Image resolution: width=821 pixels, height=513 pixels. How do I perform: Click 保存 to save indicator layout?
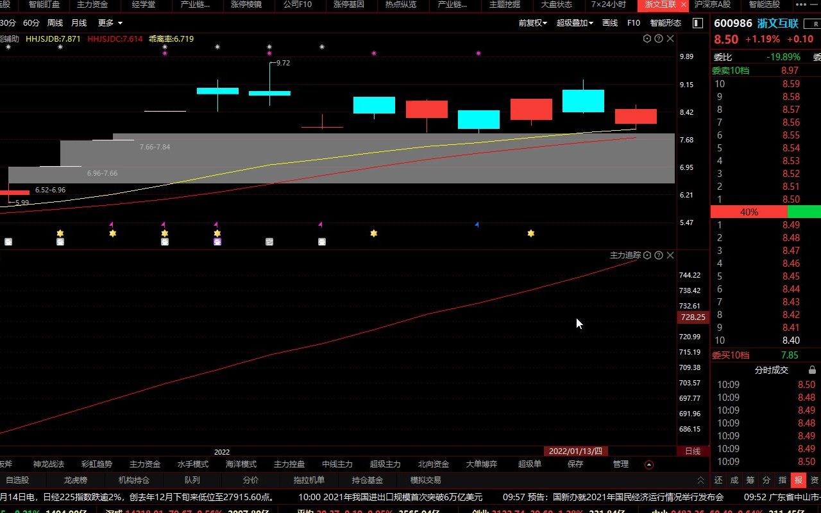[575, 464]
